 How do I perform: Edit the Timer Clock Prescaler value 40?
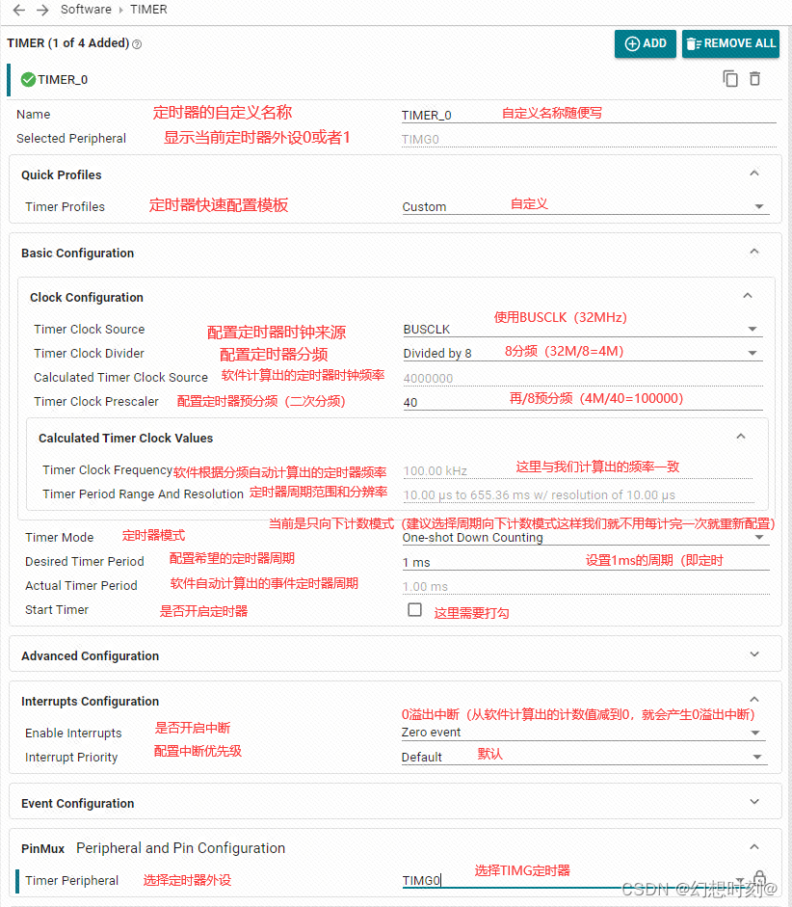tap(583, 402)
